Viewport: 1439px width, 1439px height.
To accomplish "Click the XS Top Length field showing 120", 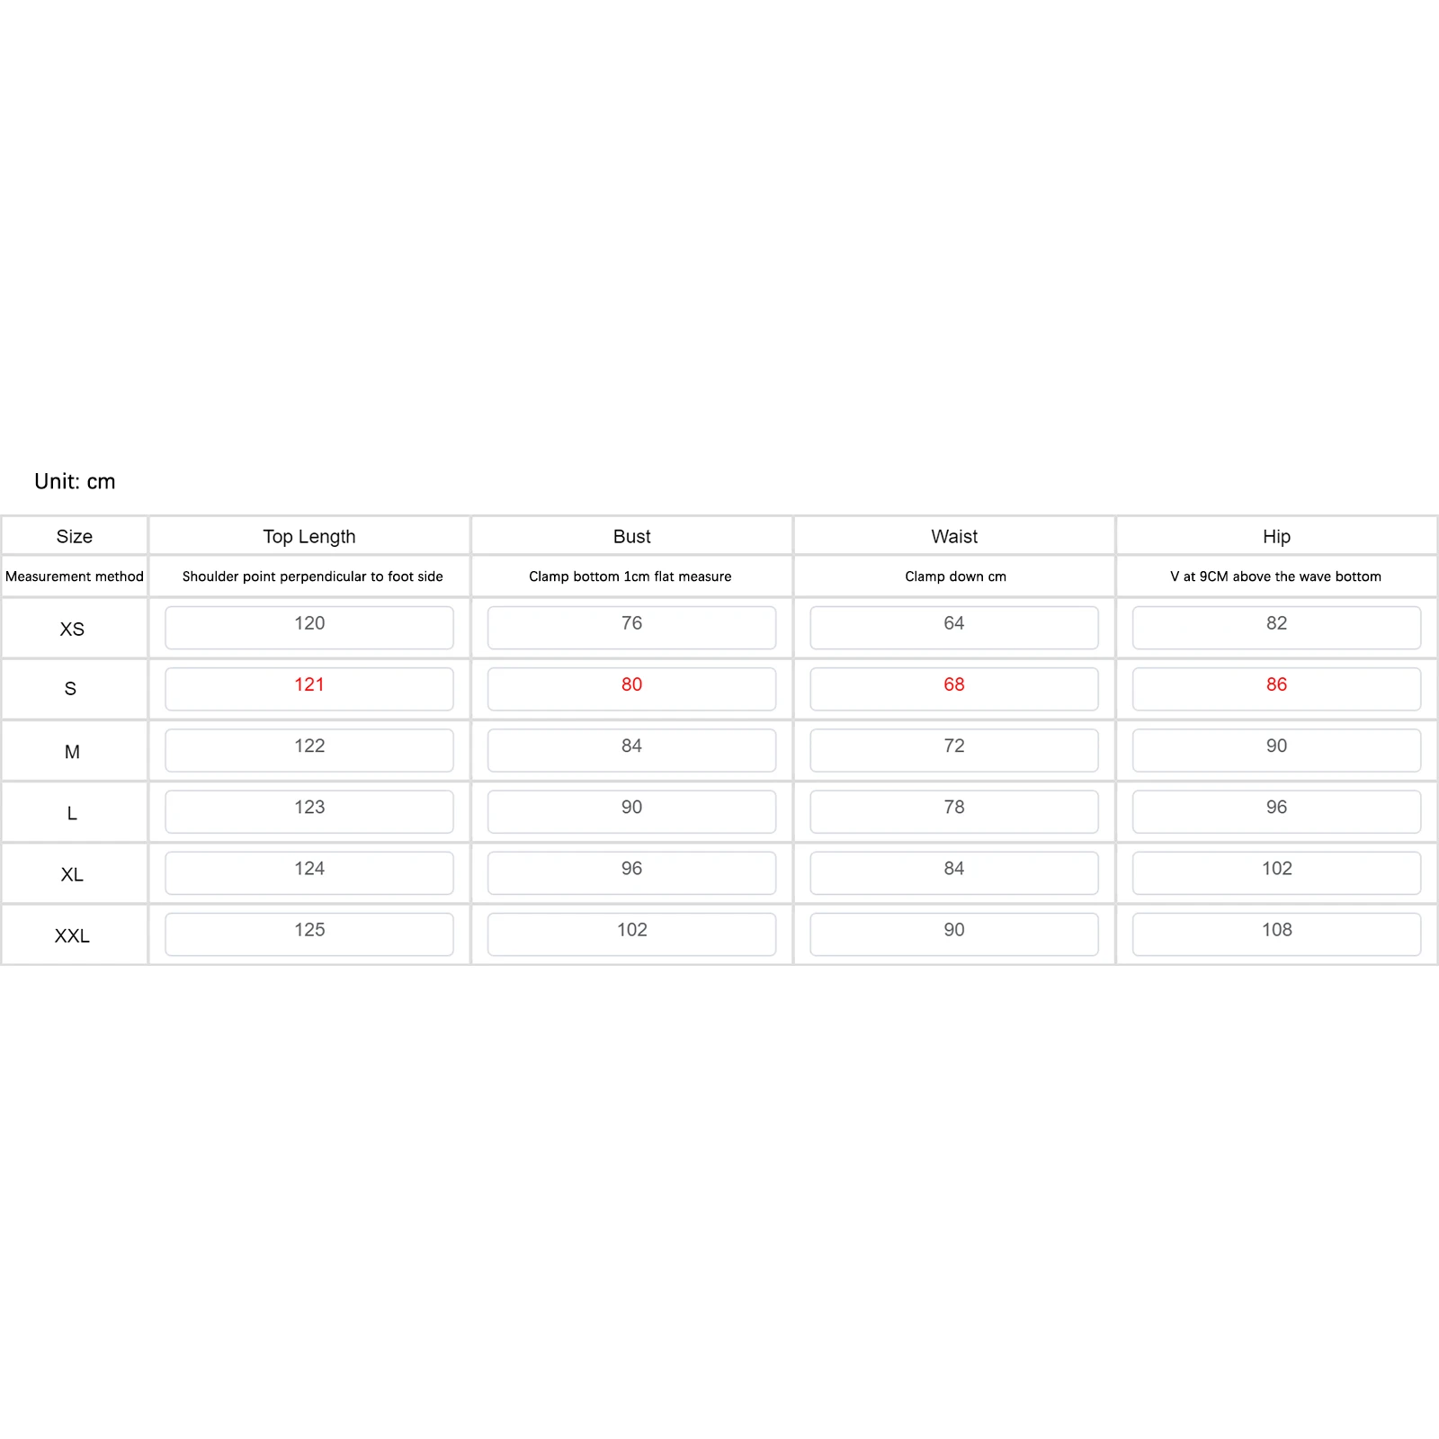I will click(x=309, y=627).
